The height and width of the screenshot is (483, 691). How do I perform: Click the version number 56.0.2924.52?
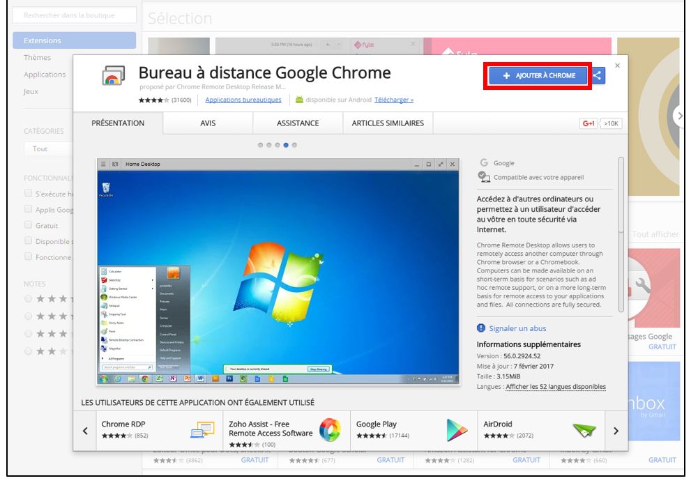coord(522,356)
